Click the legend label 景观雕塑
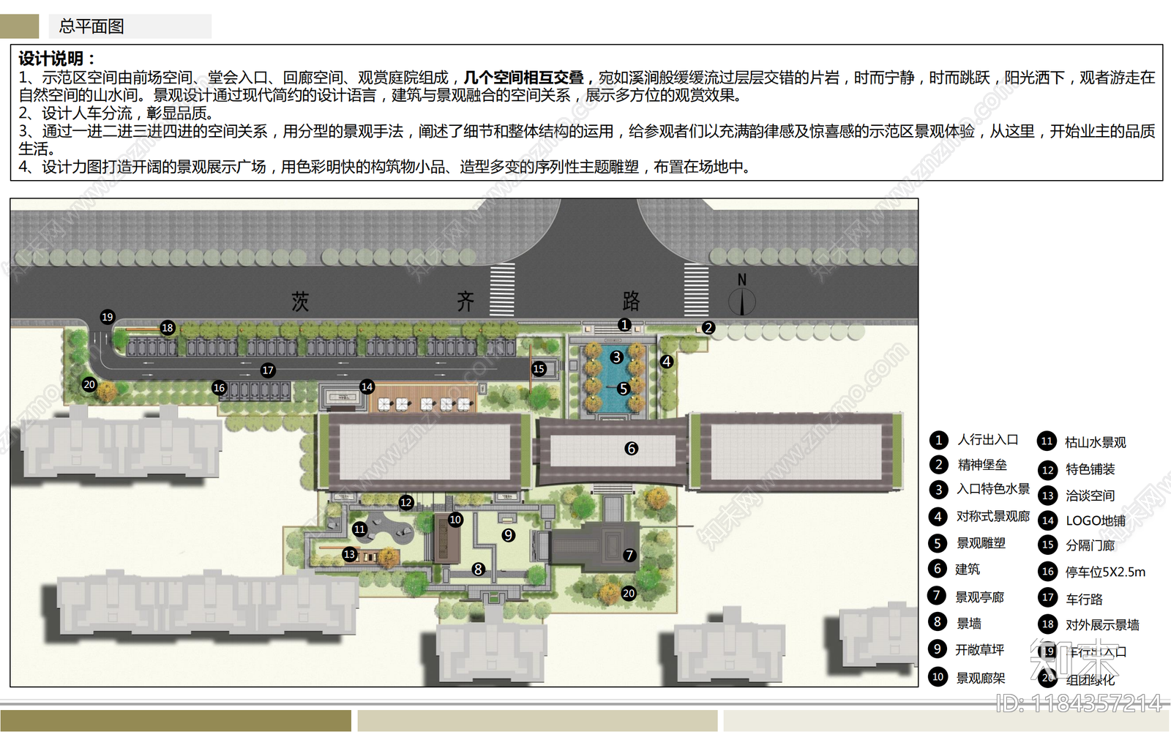 point(981,543)
